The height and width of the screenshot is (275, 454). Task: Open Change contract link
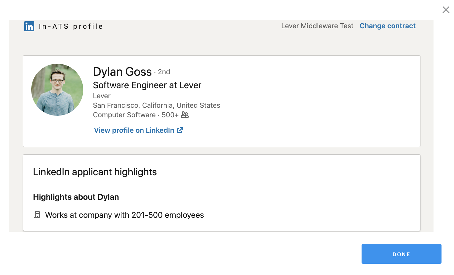(x=388, y=26)
